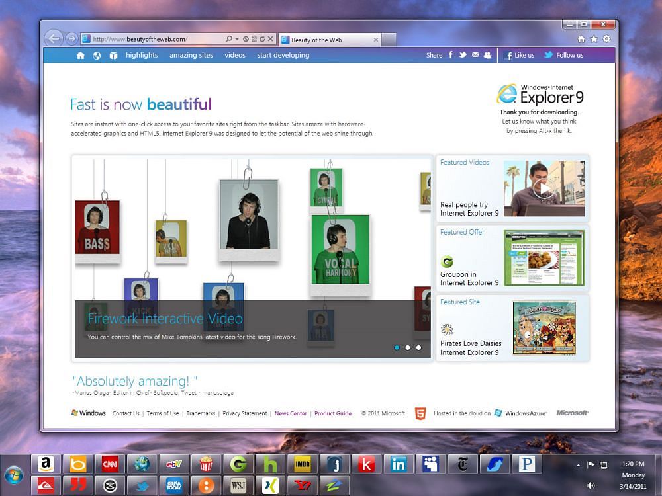Launch the WSJ pinned site on taskbar

coord(238,485)
